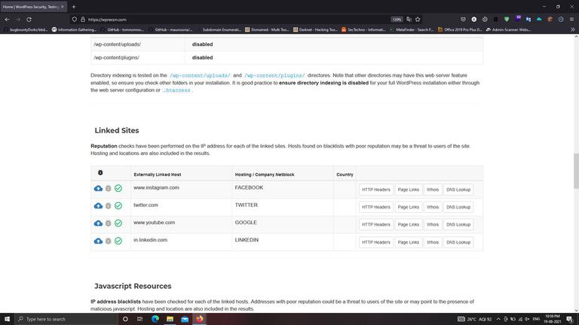Click Page Links for www.youtube.com

409,224
